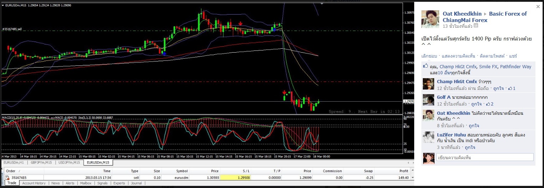The width and height of the screenshot is (544, 188).
Task: Open Basic Forex of ChiangMai Forex group
Action: click(x=485, y=17)
